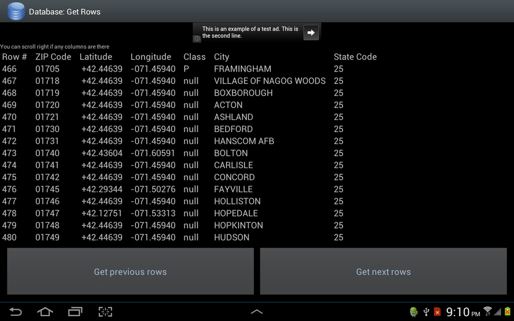
Task: Click Get next rows button
Action: [x=383, y=271]
